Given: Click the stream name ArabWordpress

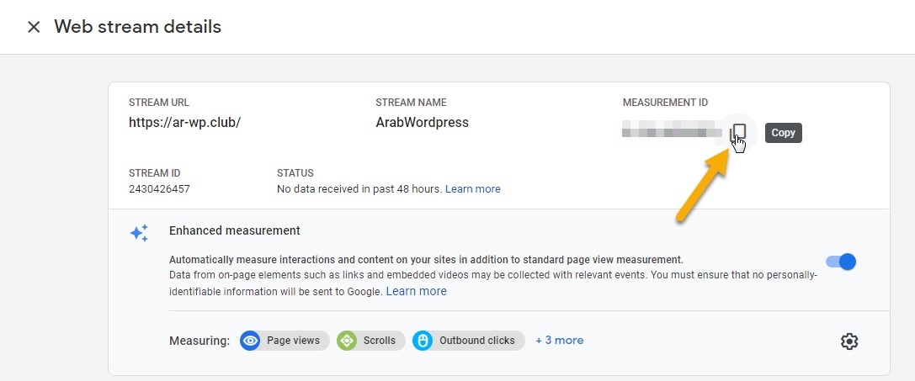Looking at the screenshot, I should click(422, 122).
